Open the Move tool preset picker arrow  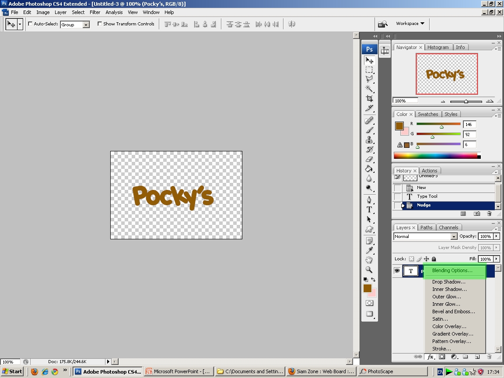point(20,24)
